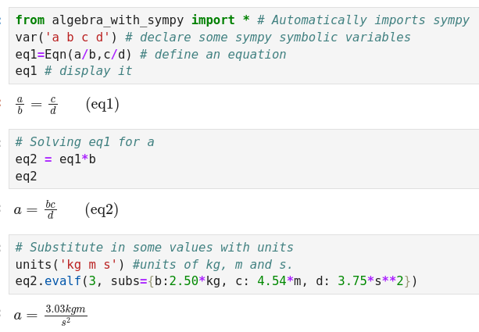Click the 'algebra_with_sympy' module name
This screenshot has width=479, height=332.
pyautogui.click(x=118, y=20)
